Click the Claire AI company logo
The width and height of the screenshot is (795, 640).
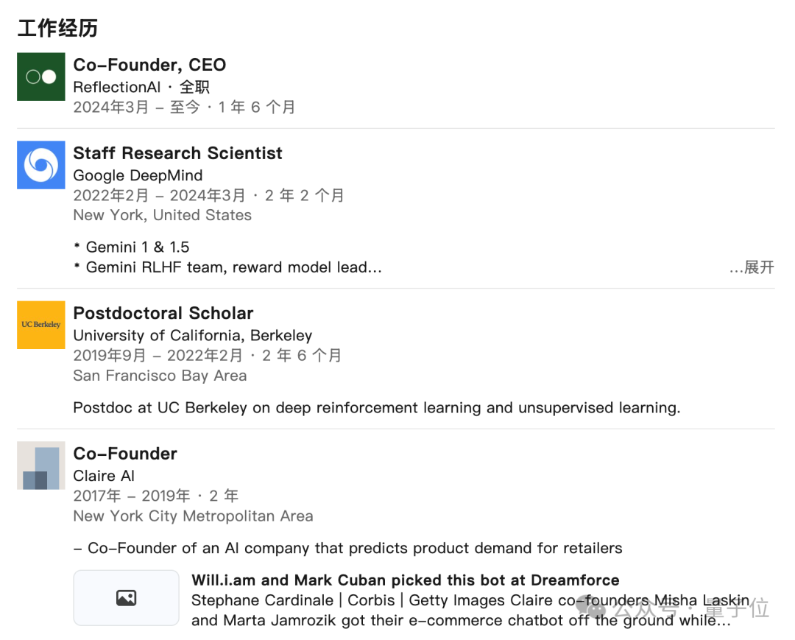[41, 465]
